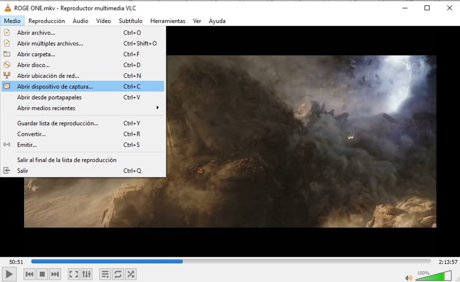460x282 pixels.
Task: Click the volume level slider
Action: [431, 277]
